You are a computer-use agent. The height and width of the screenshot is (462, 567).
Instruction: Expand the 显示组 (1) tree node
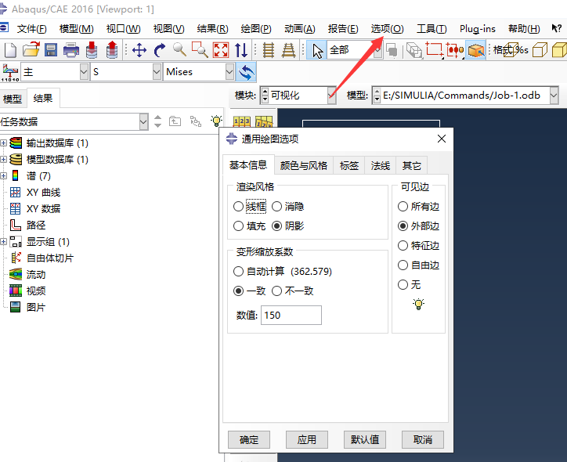(3, 241)
